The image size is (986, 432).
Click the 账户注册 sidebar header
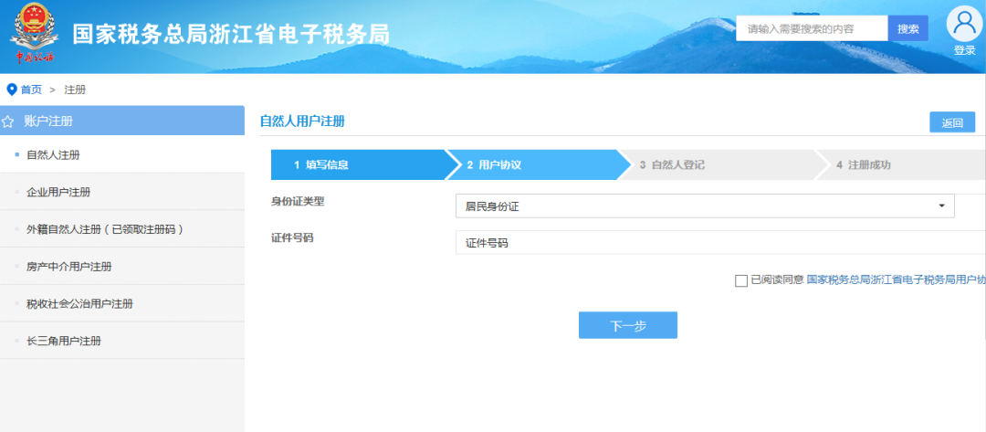(122, 121)
